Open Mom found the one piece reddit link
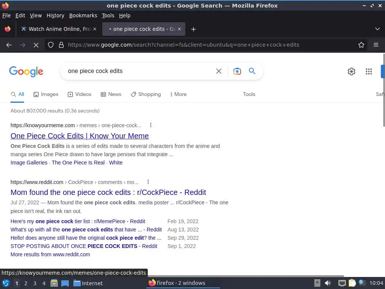Screen dimensions: 385x289 click(108, 192)
